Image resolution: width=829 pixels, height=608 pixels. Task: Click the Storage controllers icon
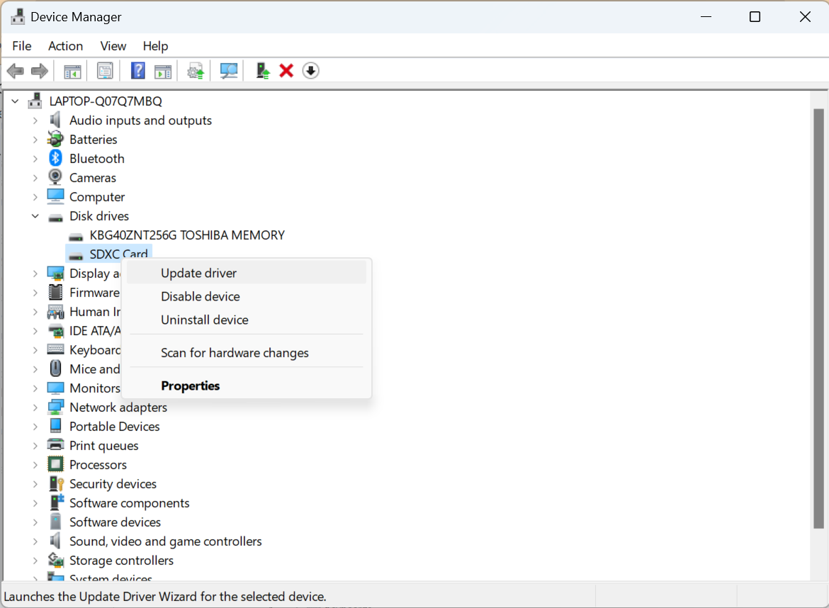pyautogui.click(x=56, y=559)
